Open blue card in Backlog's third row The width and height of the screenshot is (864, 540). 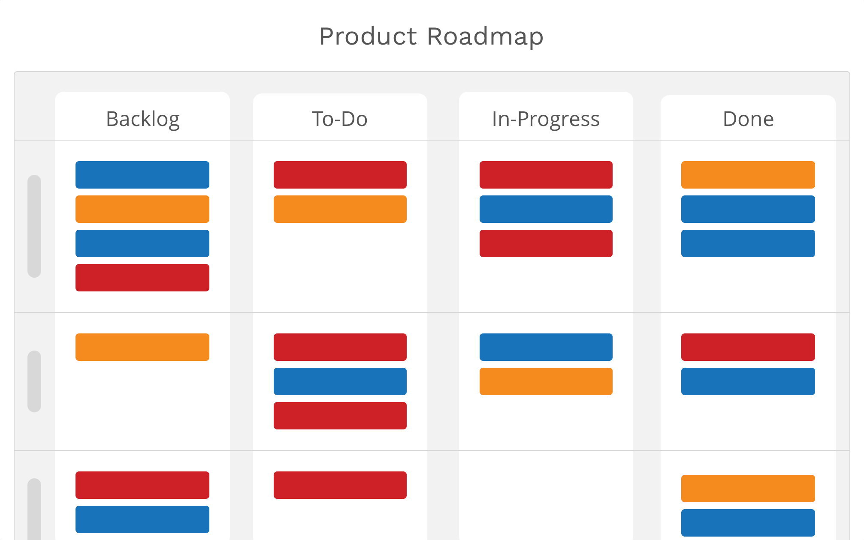point(142,519)
